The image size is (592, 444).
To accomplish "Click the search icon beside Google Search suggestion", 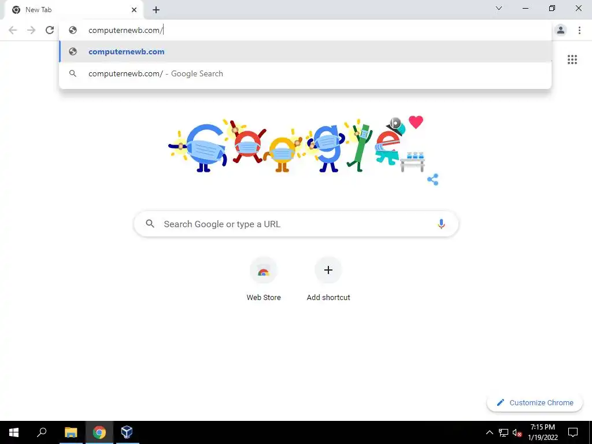I will pyautogui.click(x=73, y=73).
